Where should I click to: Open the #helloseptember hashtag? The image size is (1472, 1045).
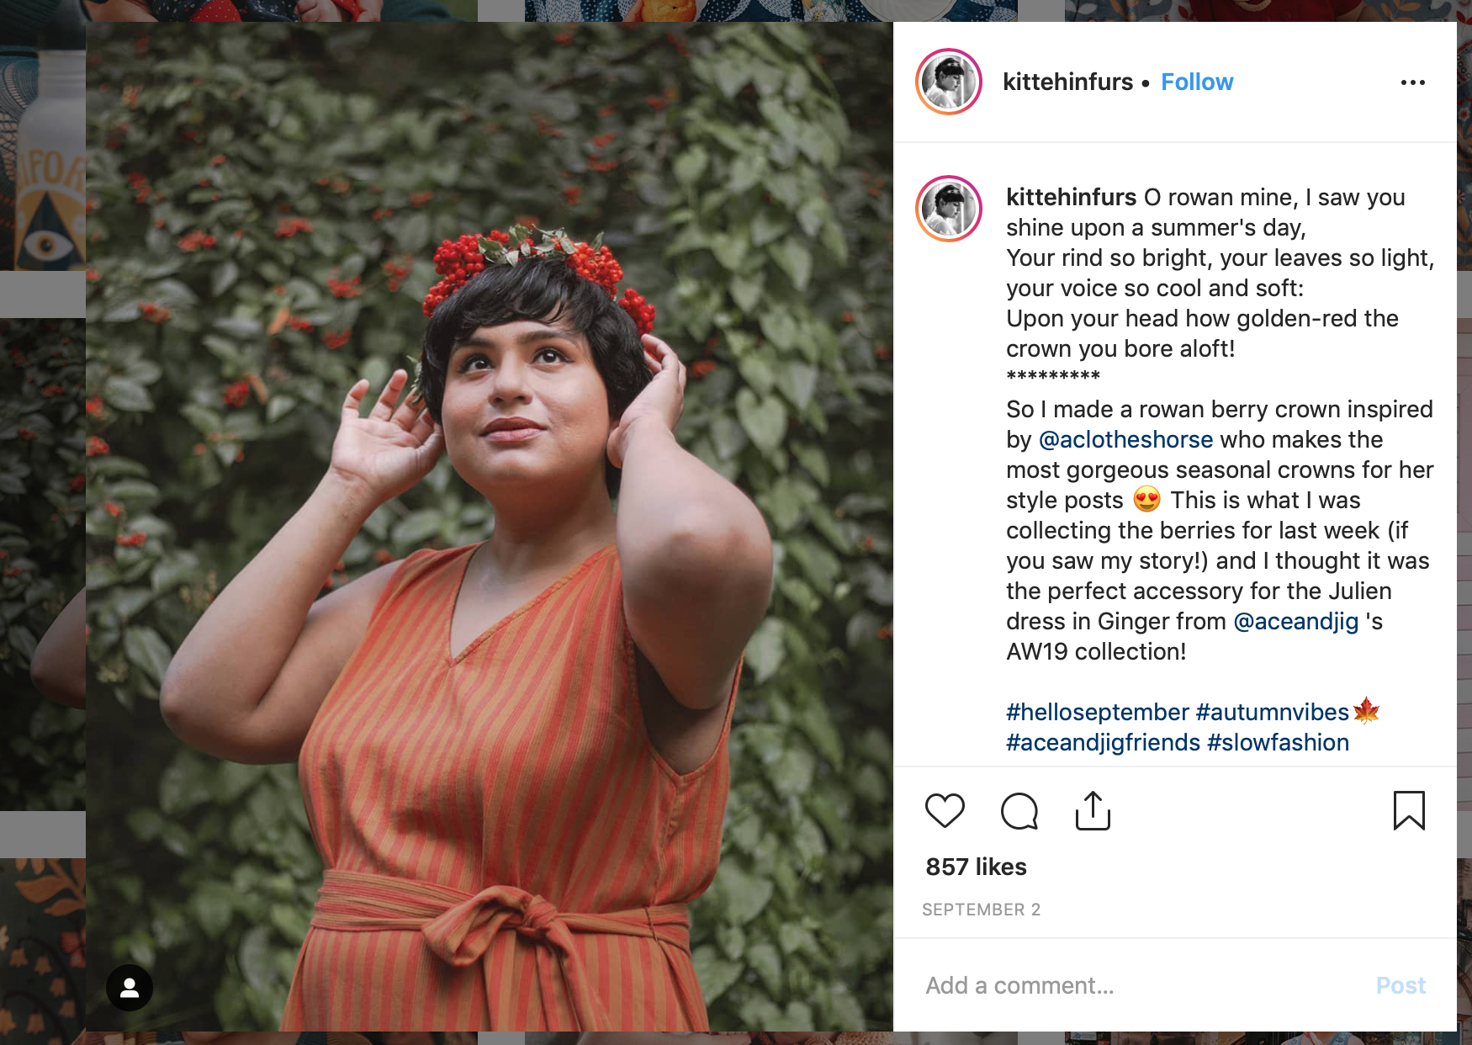coord(1097,713)
